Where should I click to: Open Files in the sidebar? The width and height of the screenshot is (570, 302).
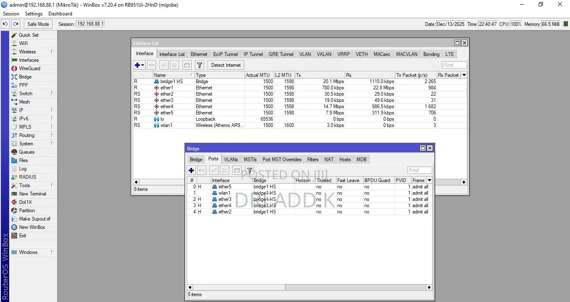point(23,160)
